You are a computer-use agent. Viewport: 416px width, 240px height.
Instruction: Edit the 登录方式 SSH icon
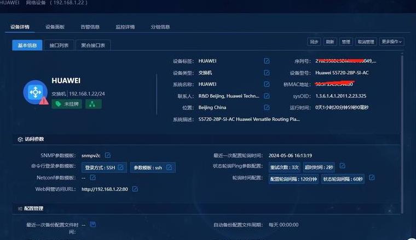click(120, 167)
